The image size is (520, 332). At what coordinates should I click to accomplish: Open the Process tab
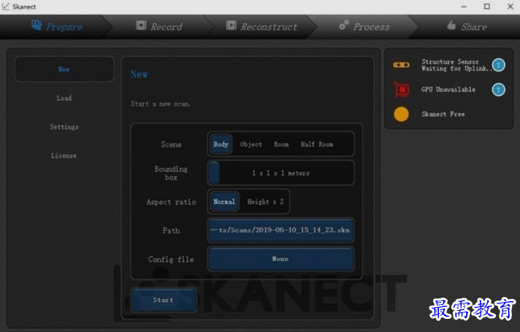tap(364, 26)
